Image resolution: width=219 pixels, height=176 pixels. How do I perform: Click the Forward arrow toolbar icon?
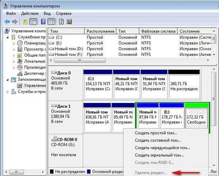[x=15, y=22]
